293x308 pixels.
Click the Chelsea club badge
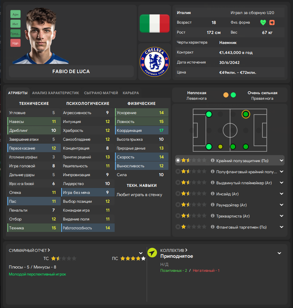click(x=154, y=61)
